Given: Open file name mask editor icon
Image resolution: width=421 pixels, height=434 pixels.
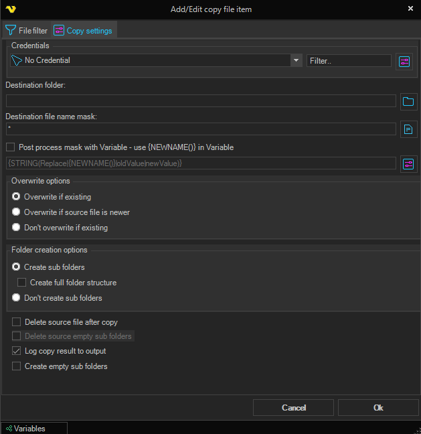Looking at the screenshot, I should (408, 129).
